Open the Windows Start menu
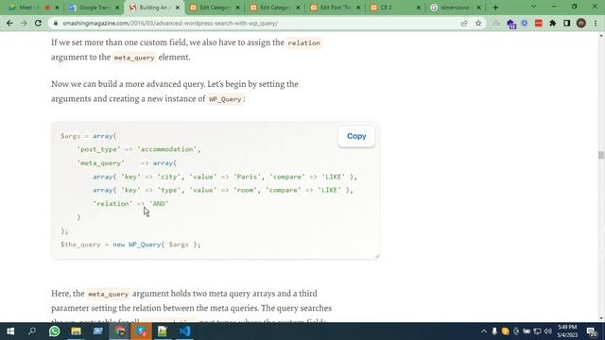 coord(10,331)
